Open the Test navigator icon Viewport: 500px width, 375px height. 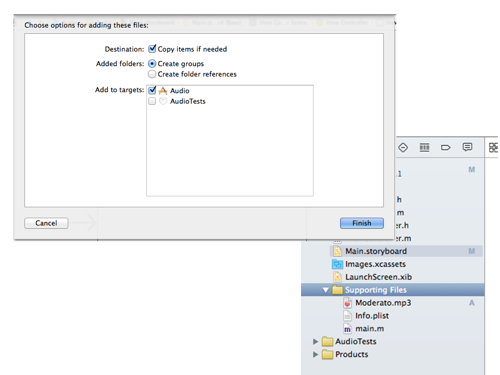(403, 147)
